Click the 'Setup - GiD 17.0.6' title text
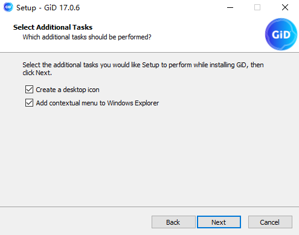 click(48, 8)
